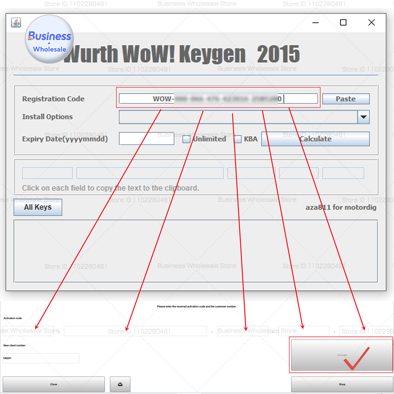Image resolution: width=394 pixels, height=394 pixels.
Task: Open the Install Options dropdown arrow
Action: click(x=363, y=117)
